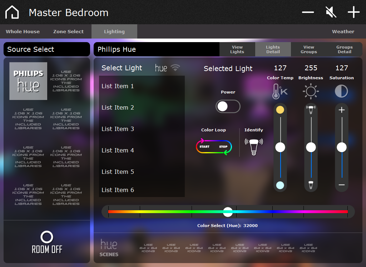This screenshot has height=267, width=366.
Task: Click the rainbow hue color slider knob
Action: pyautogui.click(x=228, y=212)
